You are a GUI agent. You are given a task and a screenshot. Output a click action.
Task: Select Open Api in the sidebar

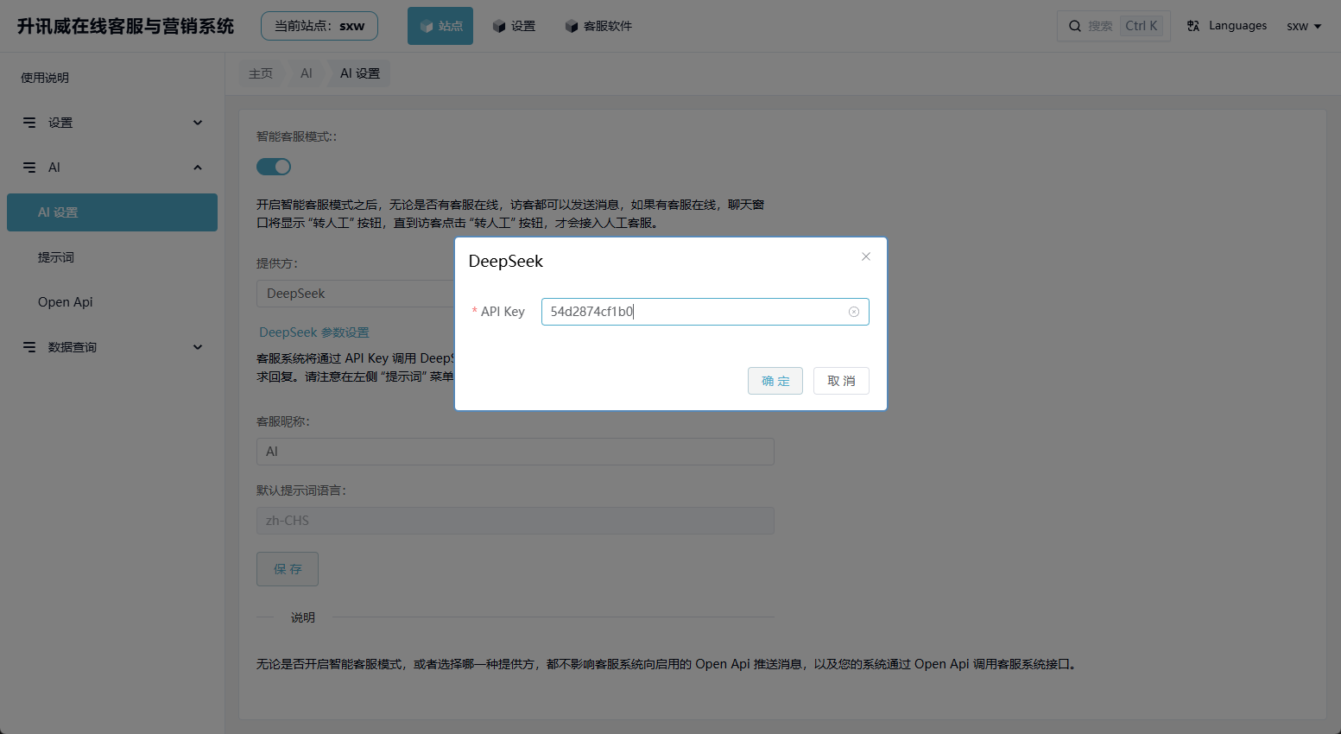[x=66, y=302]
